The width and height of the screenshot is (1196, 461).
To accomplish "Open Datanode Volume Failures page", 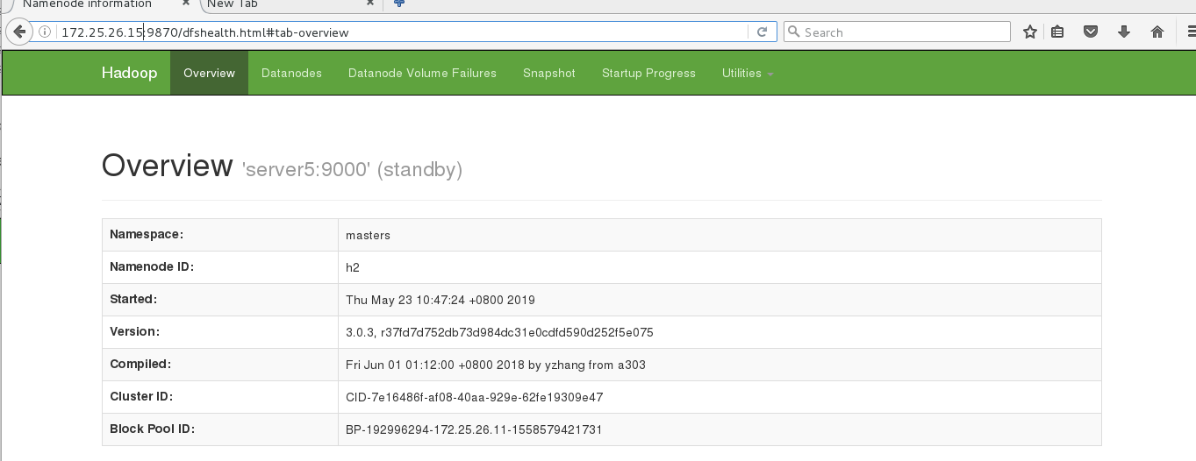I will click(x=422, y=73).
